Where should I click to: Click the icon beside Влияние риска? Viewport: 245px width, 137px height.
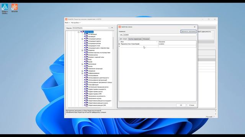tap(86, 55)
